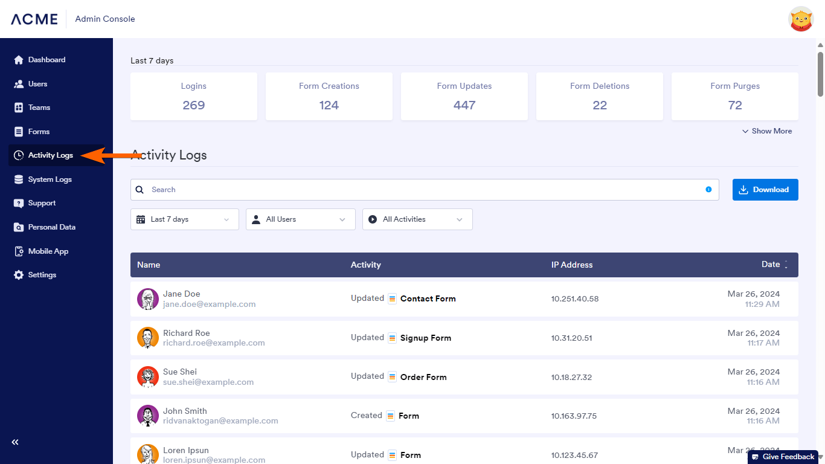The width and height of the screenshot is (825, 464).
Task: Click the Users icon in sidebar
Action: [x=19, y=84]
